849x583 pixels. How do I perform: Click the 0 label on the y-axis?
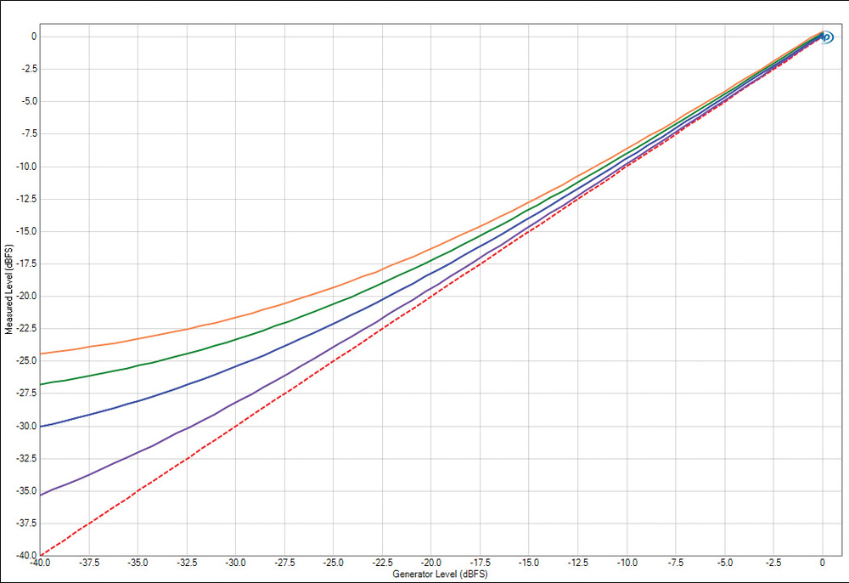click(x=34, y=37)
